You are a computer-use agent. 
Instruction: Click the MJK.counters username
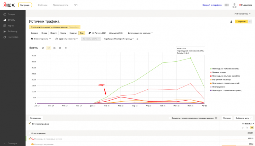tap(245, 5)
